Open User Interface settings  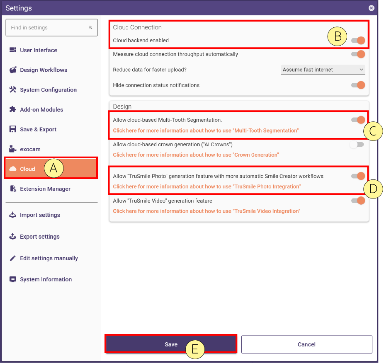coord(39,50)
